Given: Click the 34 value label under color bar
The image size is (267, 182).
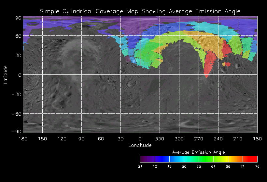Looking at the screenshot, I should [140, 166].
